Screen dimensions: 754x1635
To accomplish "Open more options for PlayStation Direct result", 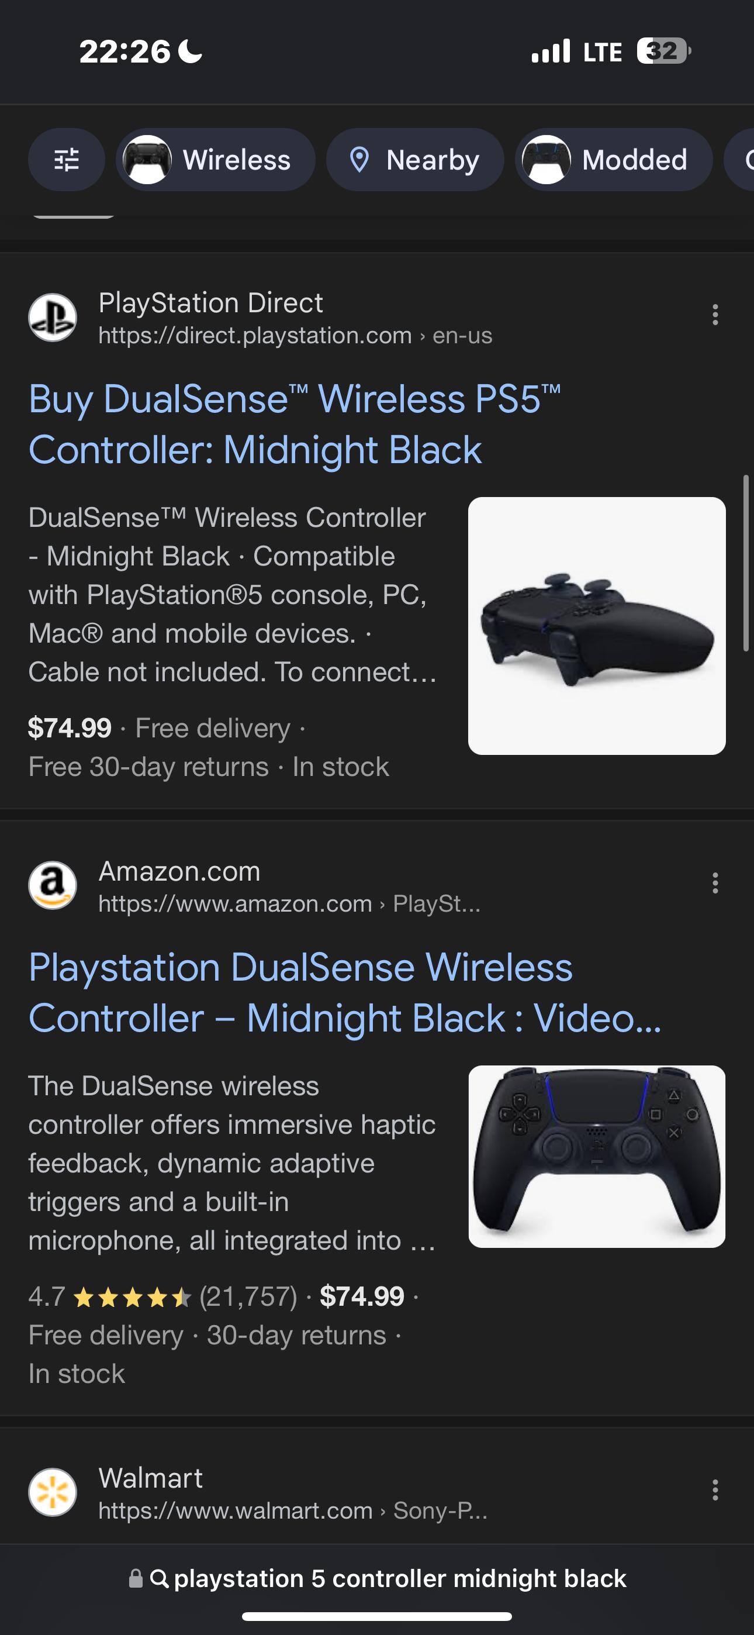I will coord(715,315).
